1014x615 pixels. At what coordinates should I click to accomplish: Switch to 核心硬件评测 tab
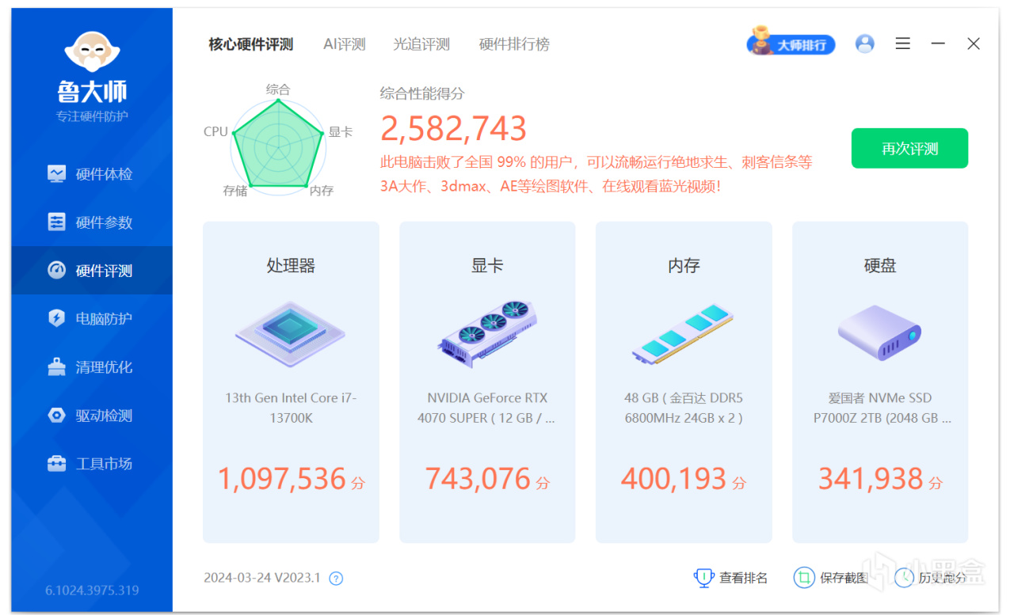251,44
